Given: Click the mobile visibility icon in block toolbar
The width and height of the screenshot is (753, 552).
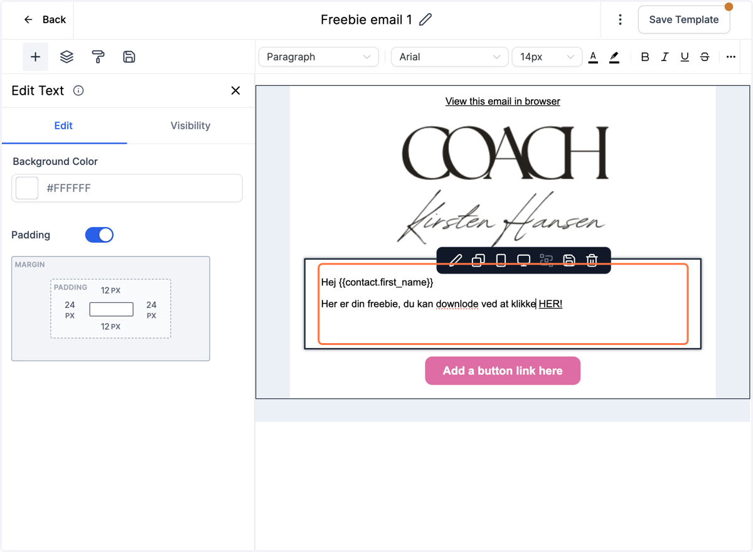Looking at the screenshot, I should 501,260.
